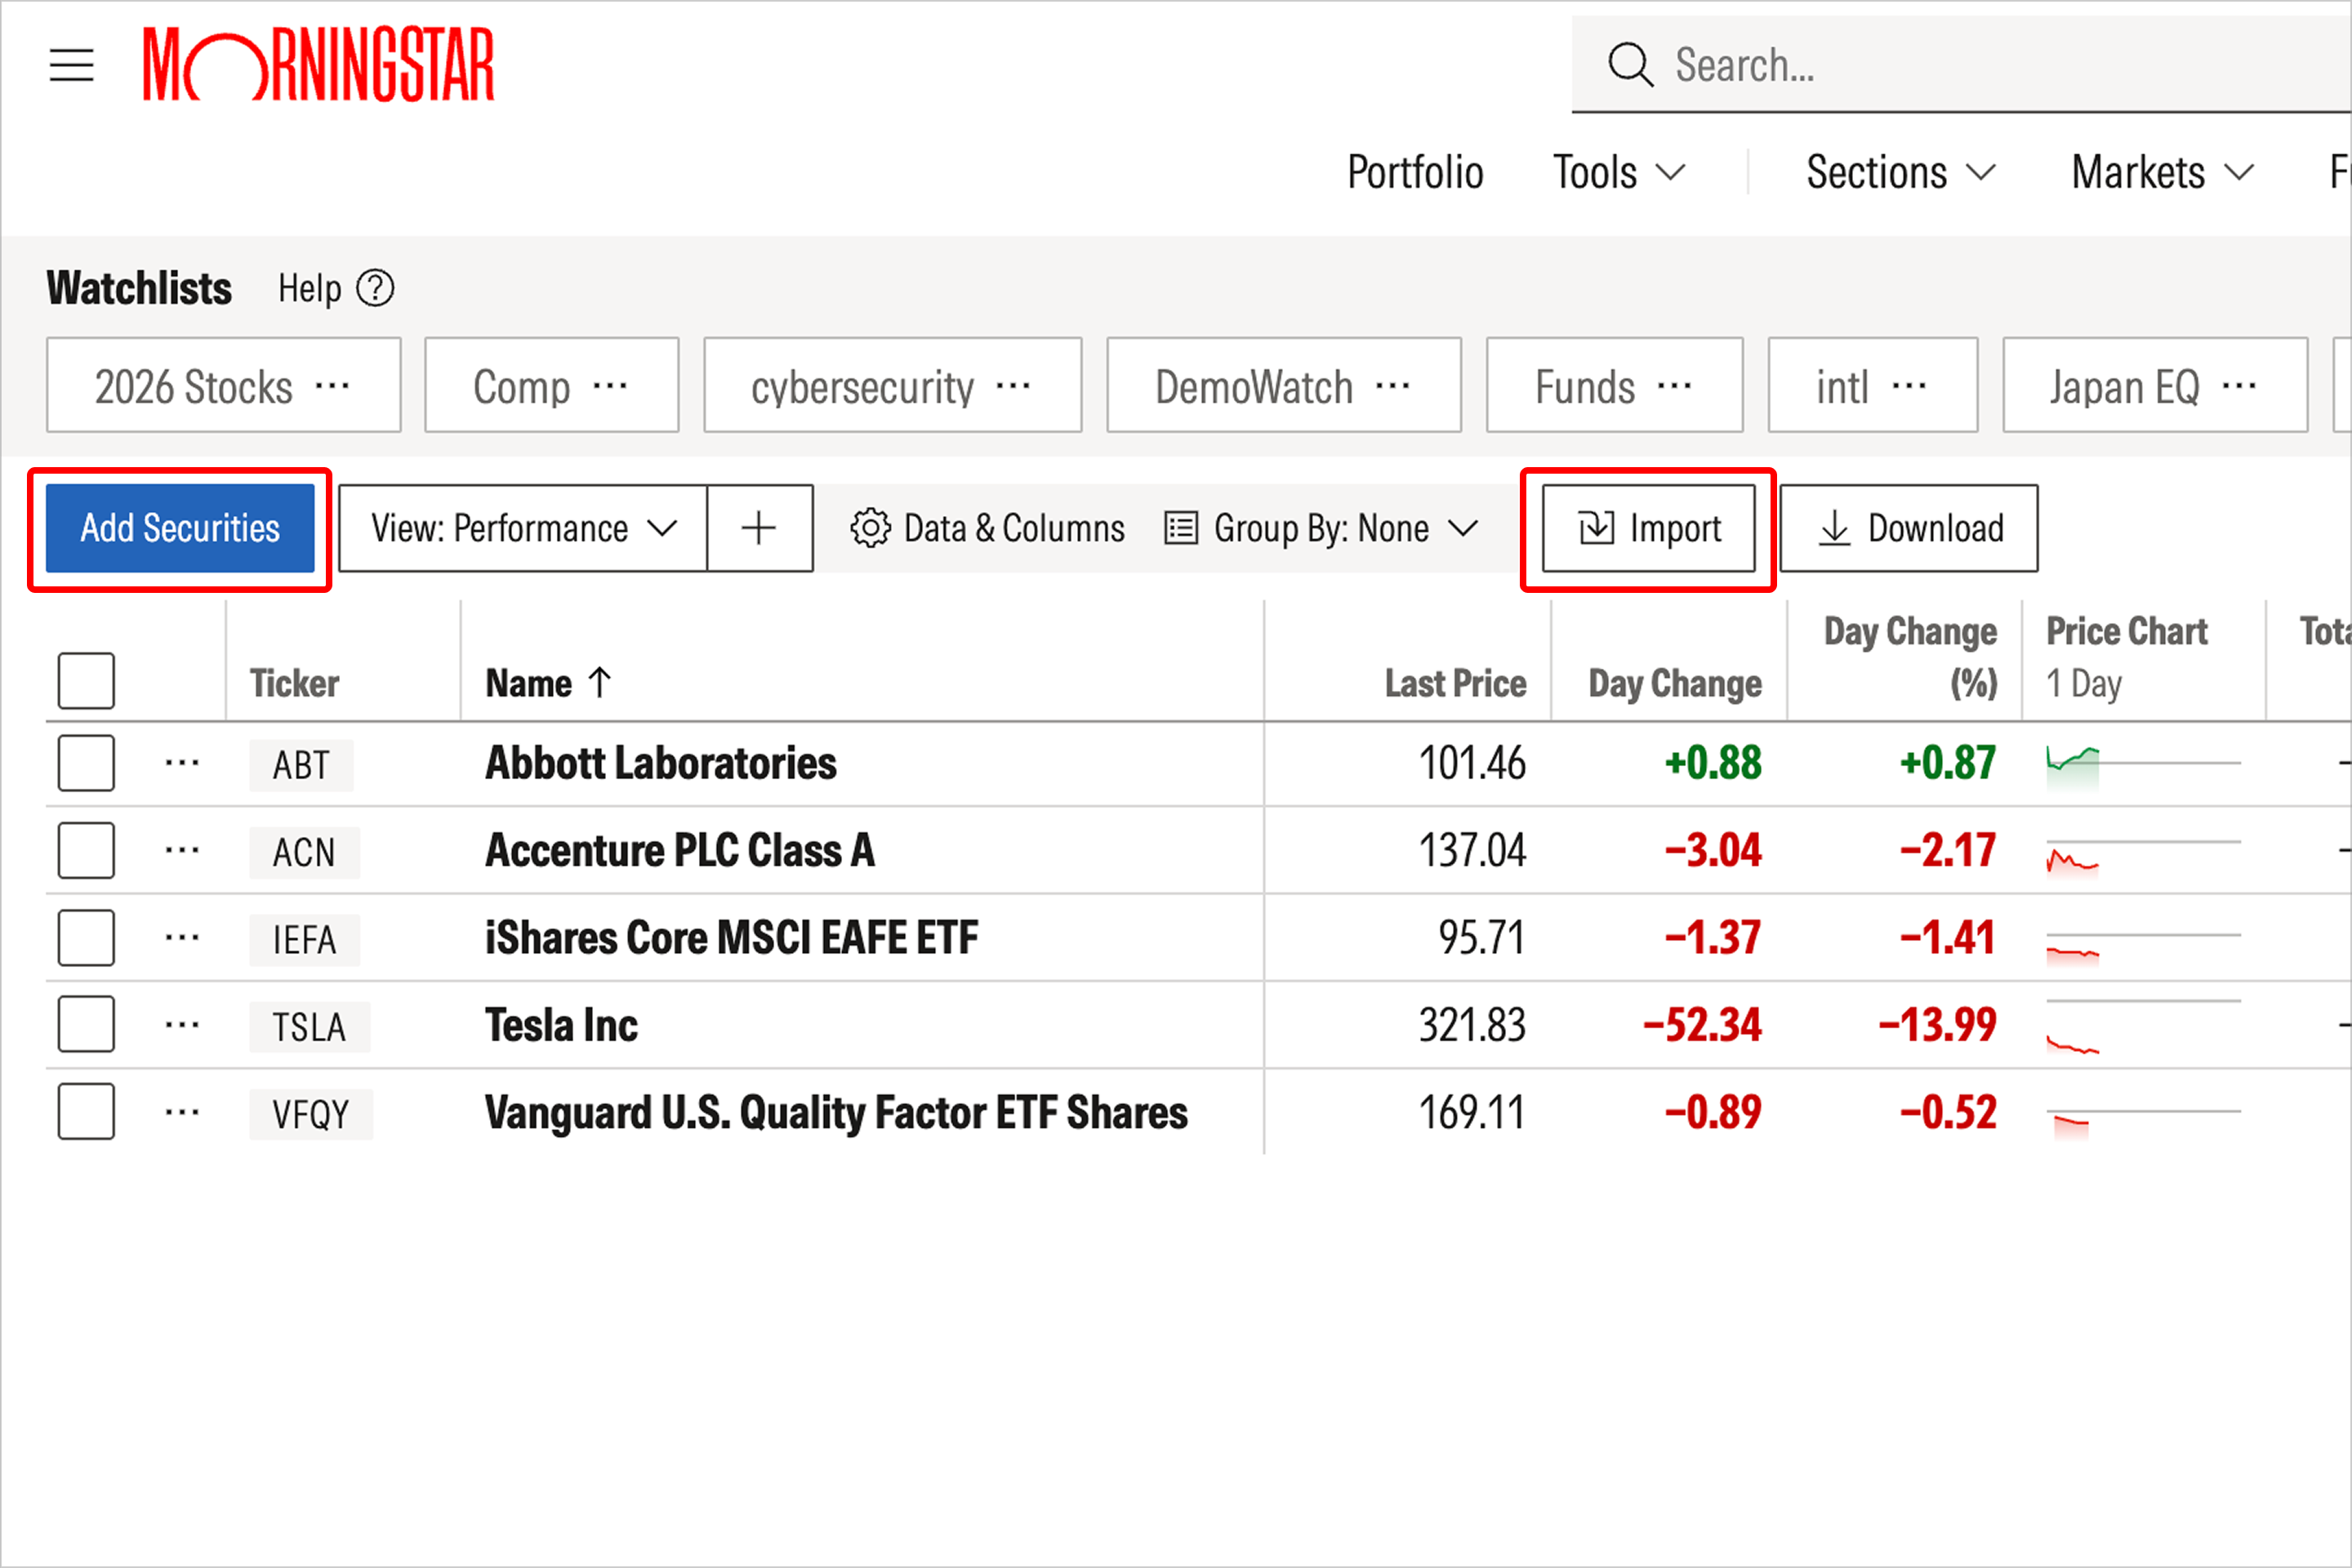Open options menu for intl watchlist
2352x1568 pixels.
point(1909,386)
